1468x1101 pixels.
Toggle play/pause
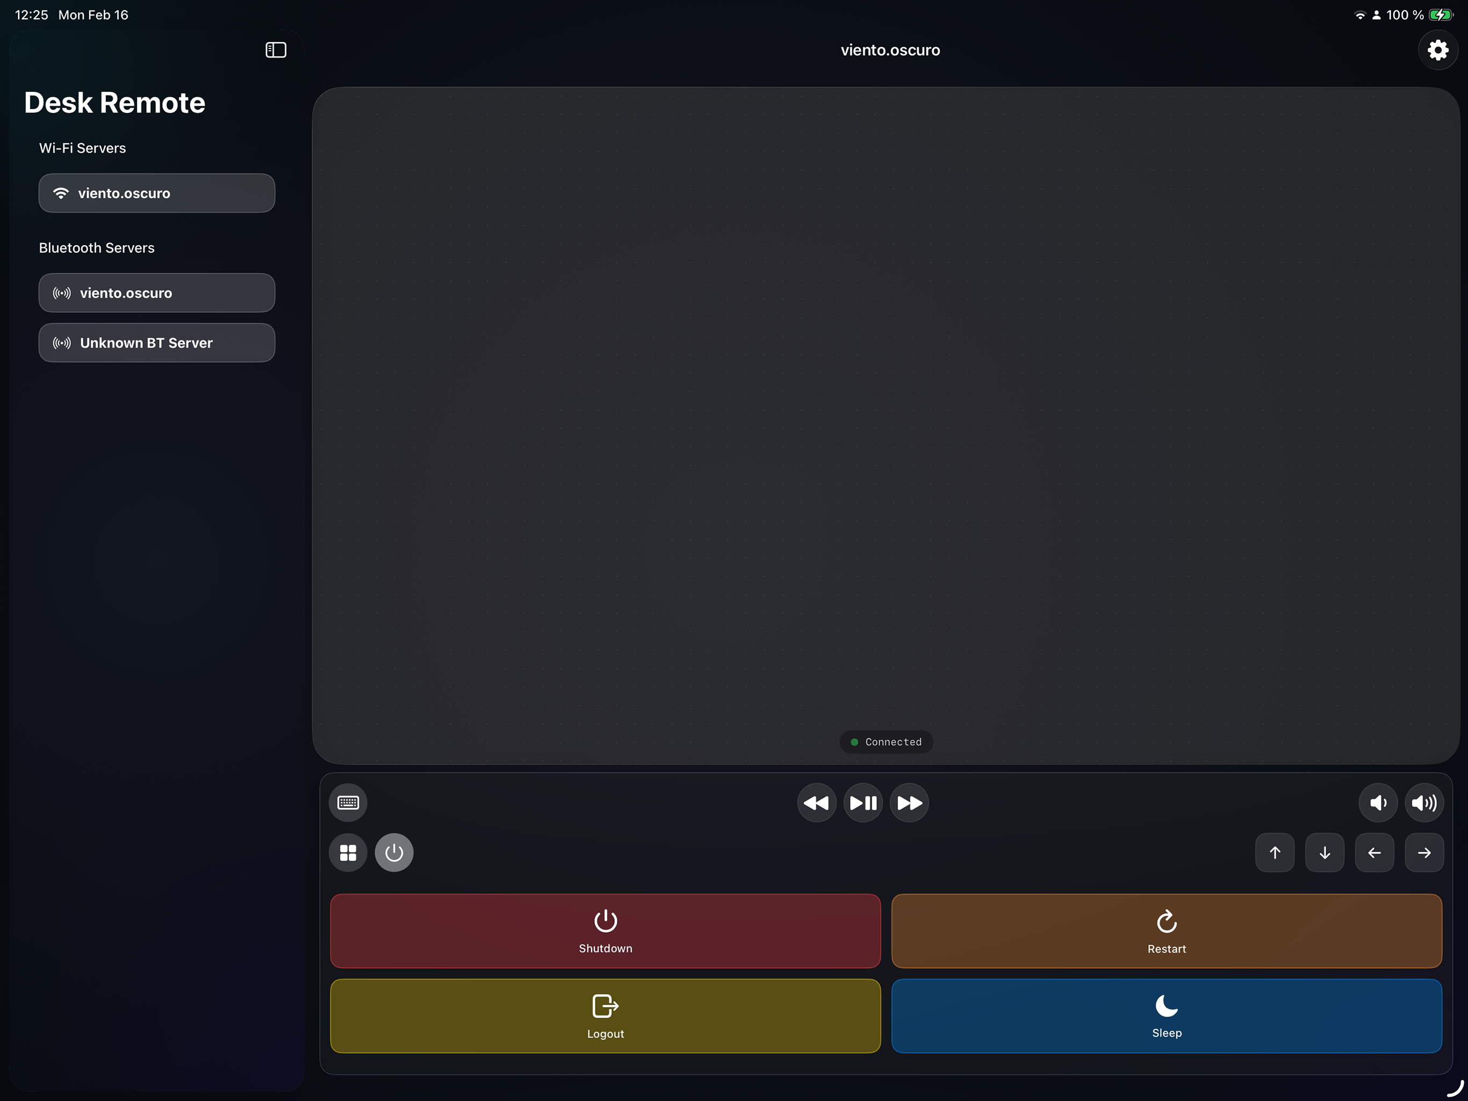[863, 803]
